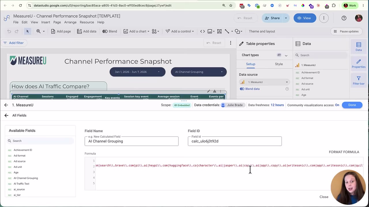Click FORMAT FORMULA button
This screenshot has height=207, width=369.
[x=344, y=152]
